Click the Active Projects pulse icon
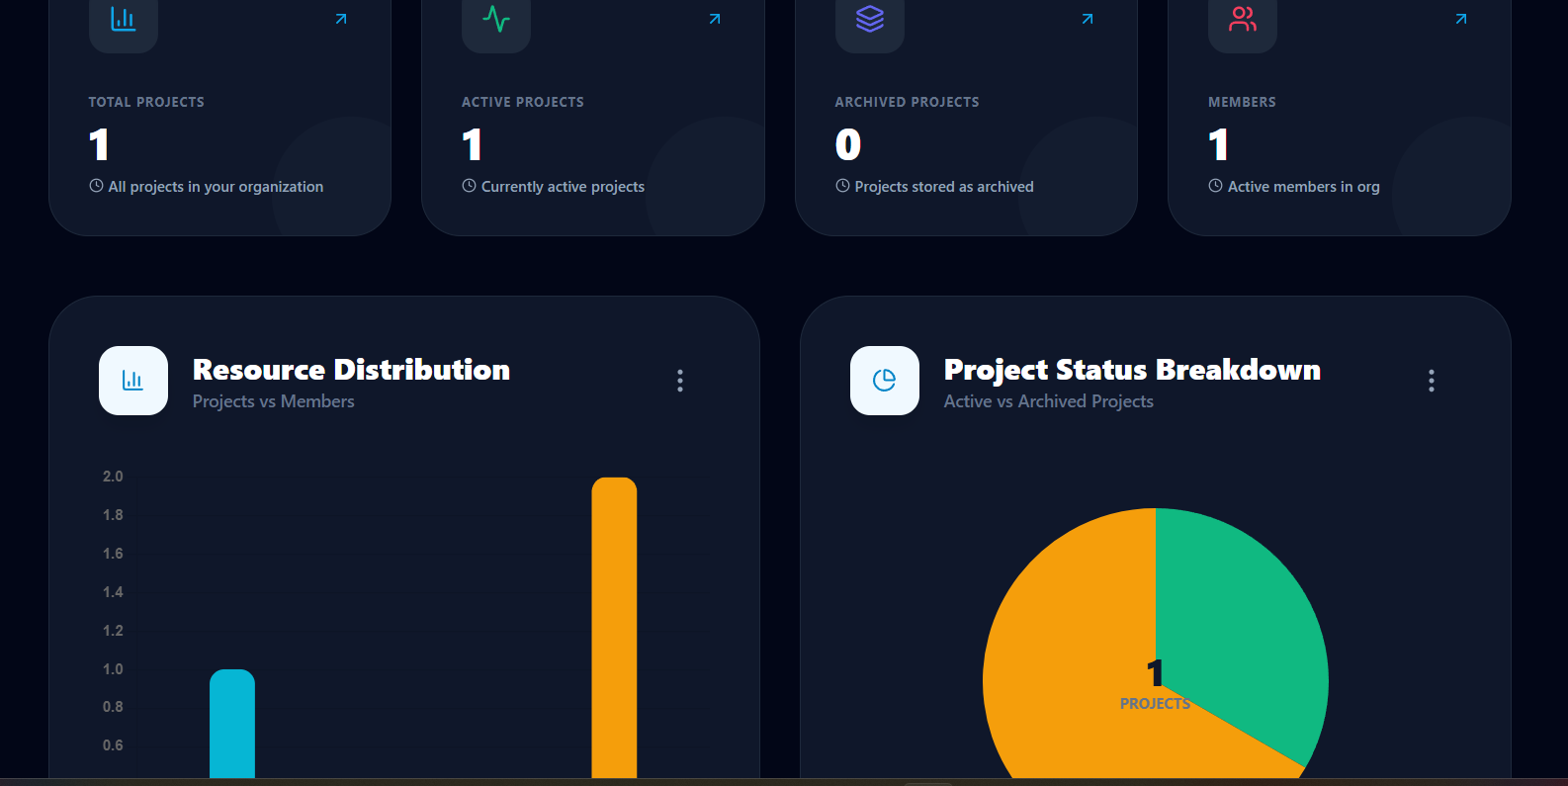Viewport: 1568px width, 786px height. (x=496, y=19)
